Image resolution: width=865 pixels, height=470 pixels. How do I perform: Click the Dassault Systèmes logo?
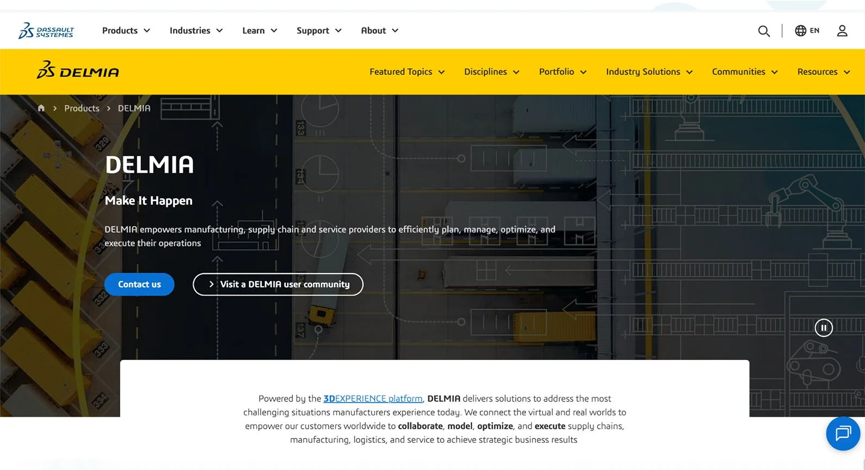pyautogui.click(x=46, y=30)
